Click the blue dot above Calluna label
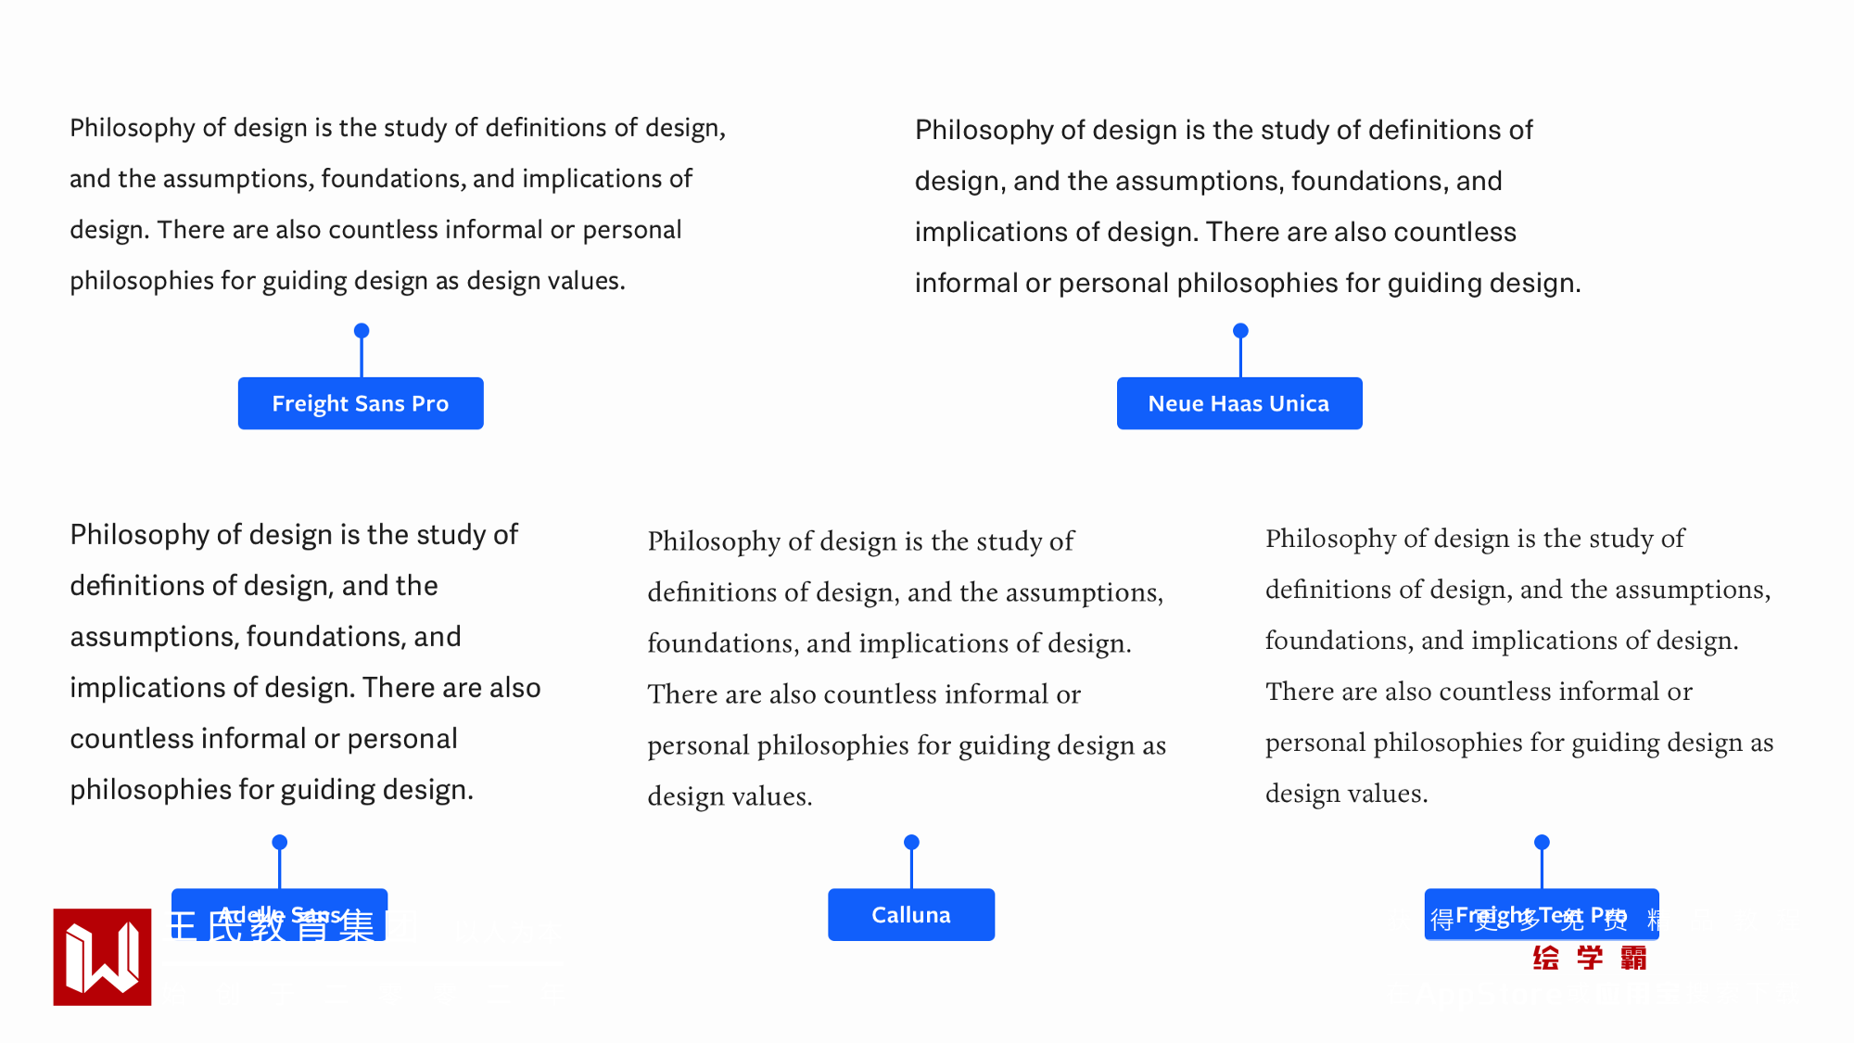 [911, 842]
